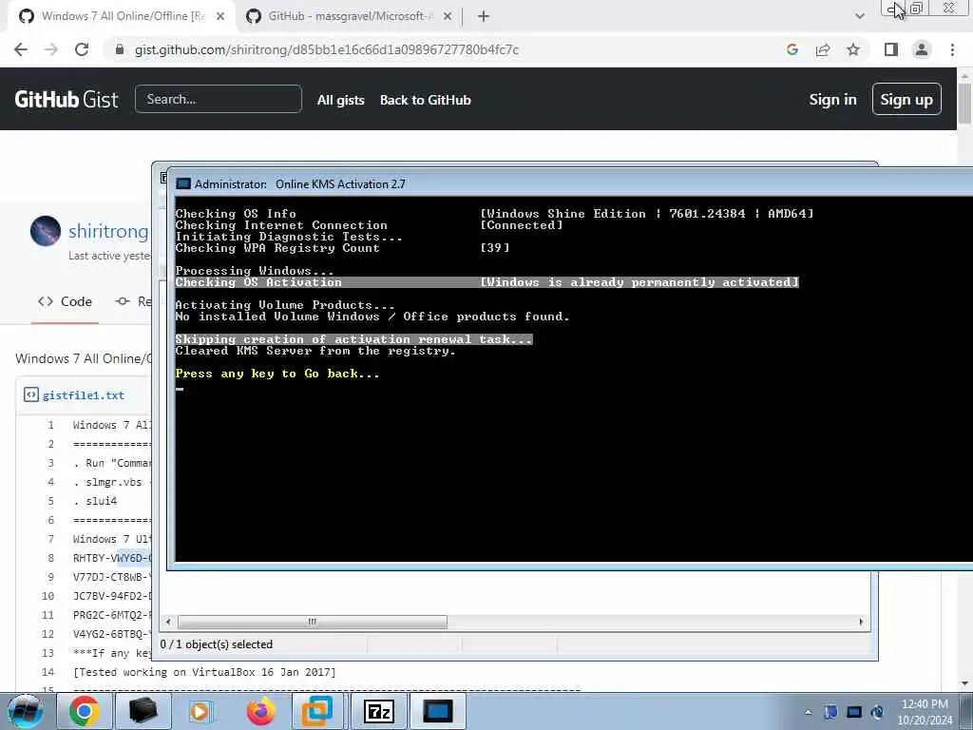Click the browser forward arrow
The height and width of the screenshot is (730, 973).
[x=51, y=49]
